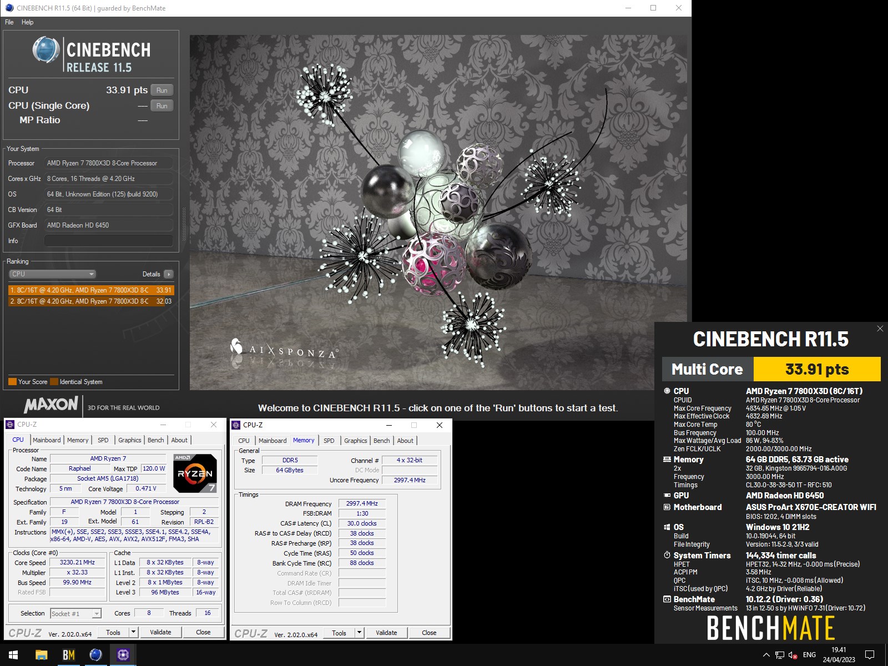Open File Explorer from taskbar
The height and width of the screenshot is (666, 888).
(41, 655)
